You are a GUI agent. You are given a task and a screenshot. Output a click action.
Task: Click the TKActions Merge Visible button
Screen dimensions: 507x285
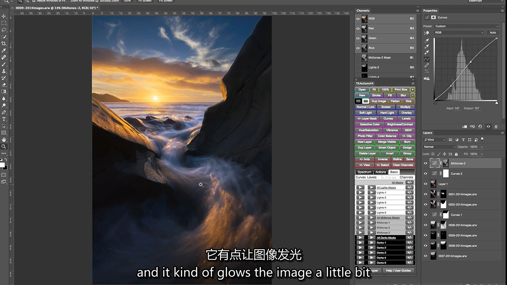tap(387, 142)
